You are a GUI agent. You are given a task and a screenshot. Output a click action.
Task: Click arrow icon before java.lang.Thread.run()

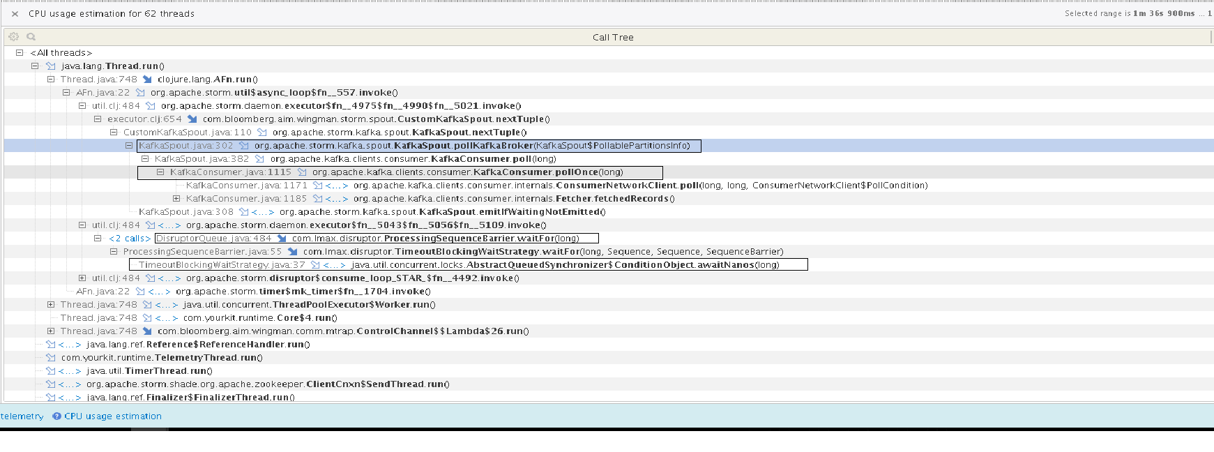click(51, 66)
